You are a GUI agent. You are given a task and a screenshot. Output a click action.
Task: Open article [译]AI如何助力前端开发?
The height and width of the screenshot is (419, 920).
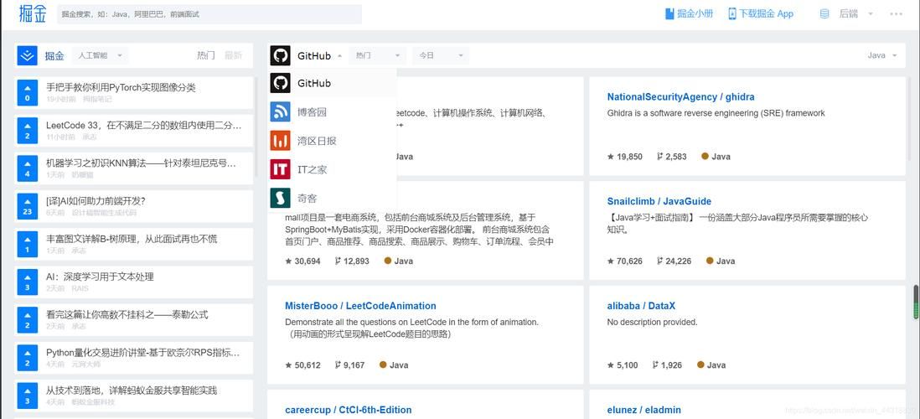pos(95,200)
